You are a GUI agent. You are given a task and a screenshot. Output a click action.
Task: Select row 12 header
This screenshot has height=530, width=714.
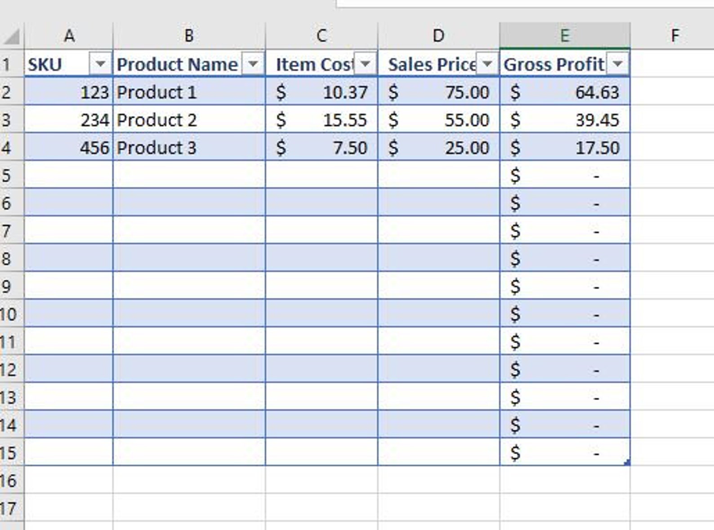[12, 370]
